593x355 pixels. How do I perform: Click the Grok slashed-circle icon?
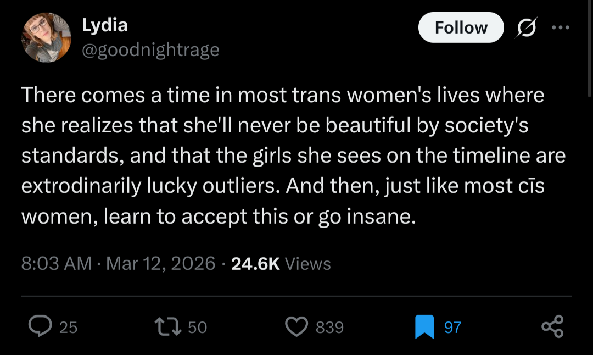[525, 27]
